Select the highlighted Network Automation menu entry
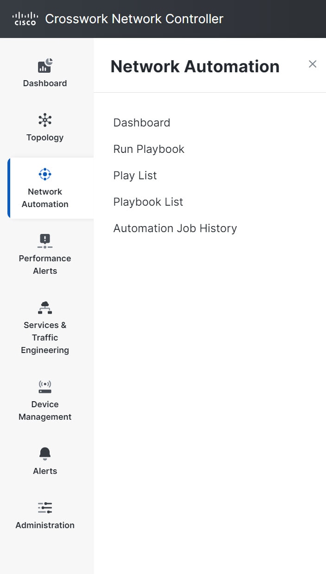This screenshot has width=326, height=574. coord(45,188)
